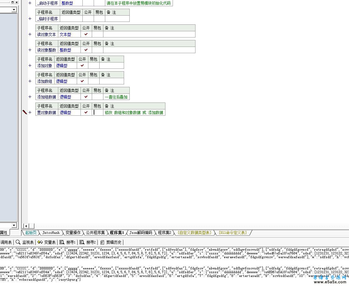This screenshot has width=349, height=286.
Task: Click 逻辑型 return type of 置对象数据
Action: (x=65, y=113)
